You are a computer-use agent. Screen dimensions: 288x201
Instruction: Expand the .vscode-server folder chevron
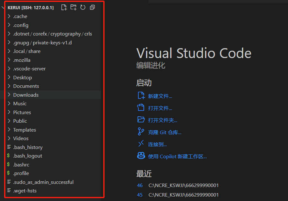click(9, 68)
